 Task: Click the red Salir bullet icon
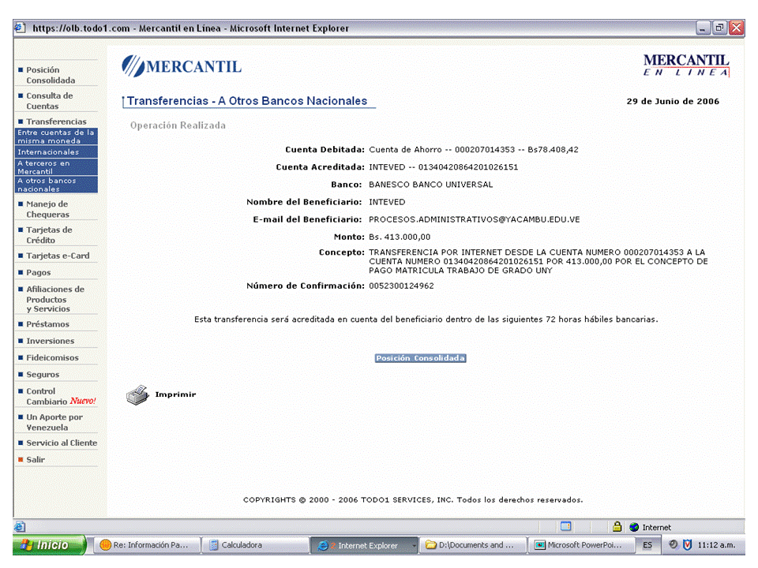click(21, 459)
